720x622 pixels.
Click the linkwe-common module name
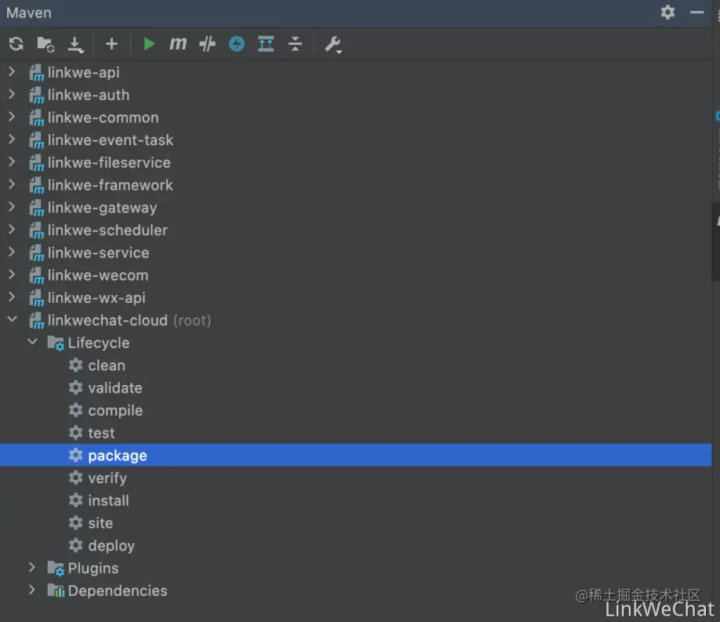103,117
